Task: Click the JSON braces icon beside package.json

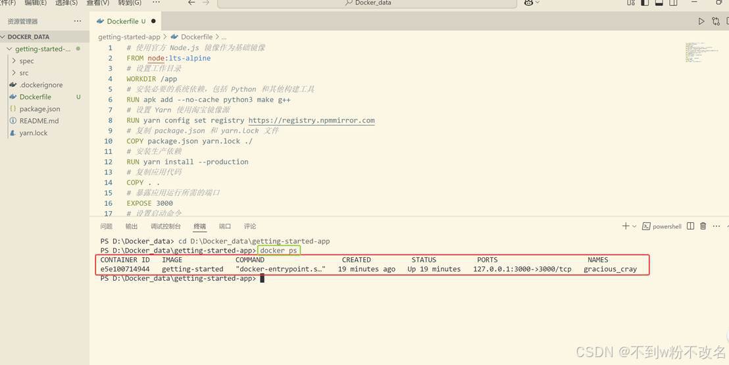Action: (13, 109)
